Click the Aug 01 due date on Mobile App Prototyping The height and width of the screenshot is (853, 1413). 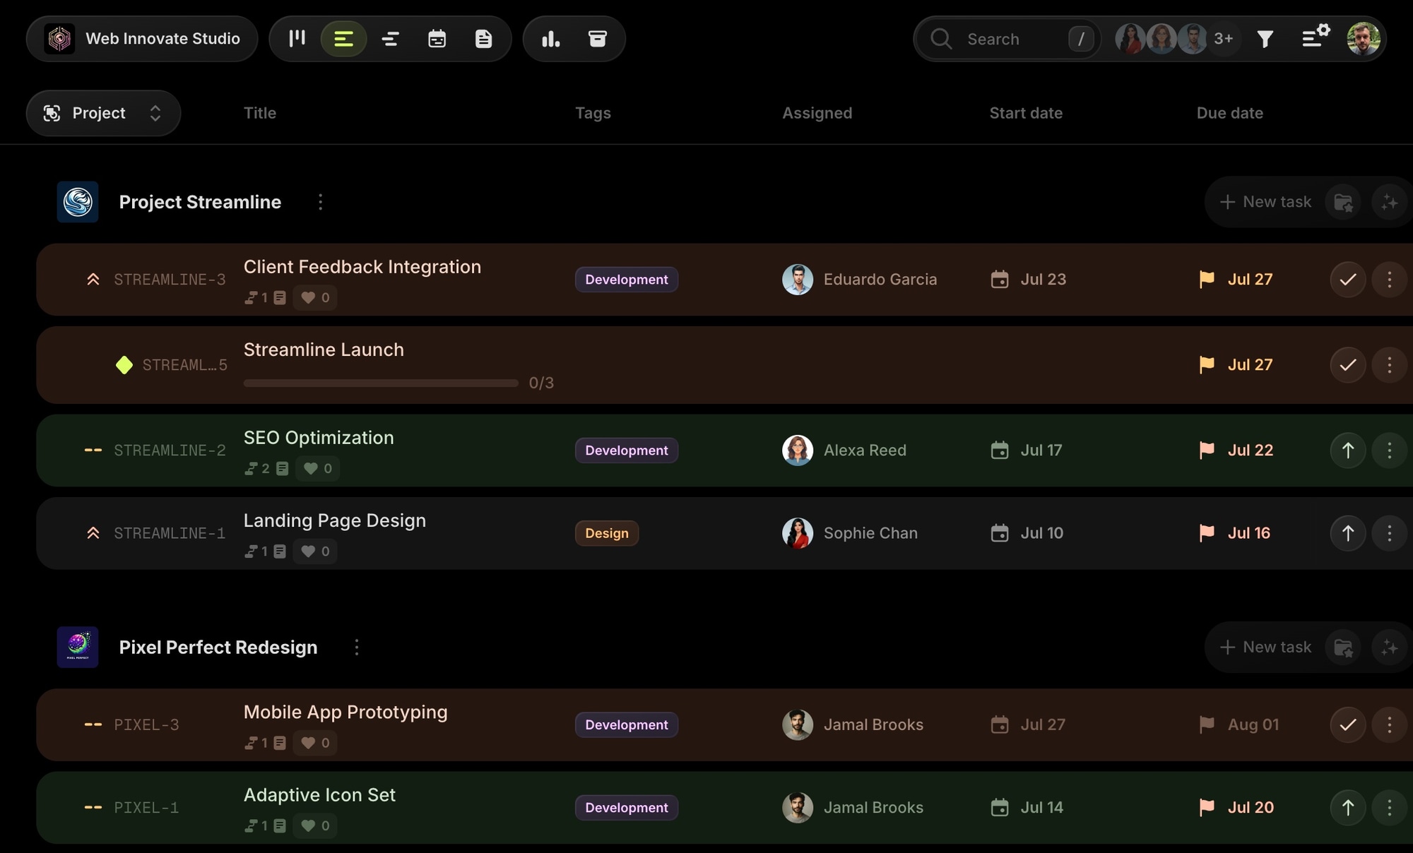point(1238,724)
